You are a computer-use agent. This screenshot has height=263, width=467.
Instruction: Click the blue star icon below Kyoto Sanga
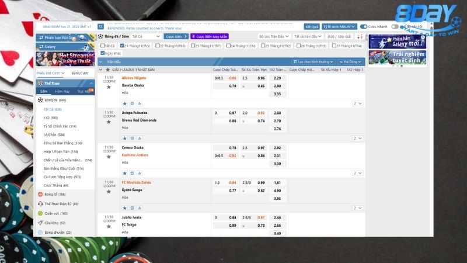tap(125, 208)
